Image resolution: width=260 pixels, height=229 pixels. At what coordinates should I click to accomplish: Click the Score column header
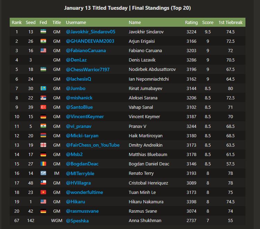[x=208, y=22]
